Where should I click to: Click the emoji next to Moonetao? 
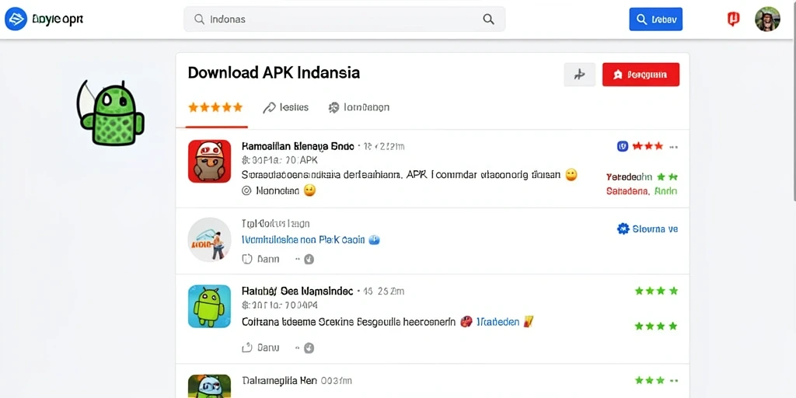point(309,191)
